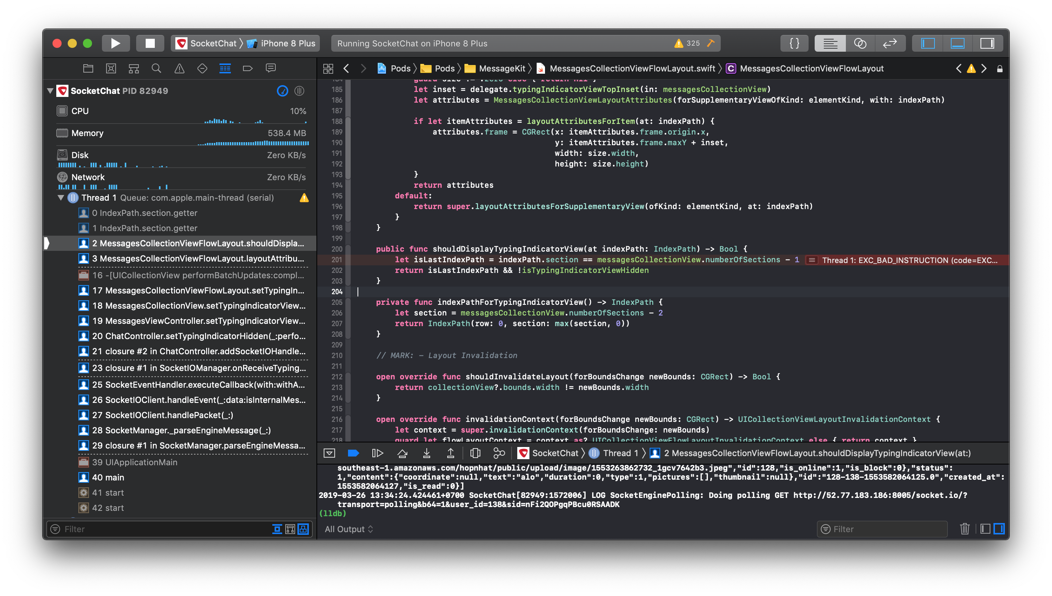
Task: Clear console with trash icon
Action: [x=965, y=529]
